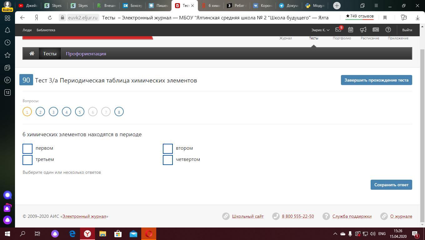This screenshot has width=425, height=240.
Task: Open browser main menu hamburger button
Action: tap(376, 6)
